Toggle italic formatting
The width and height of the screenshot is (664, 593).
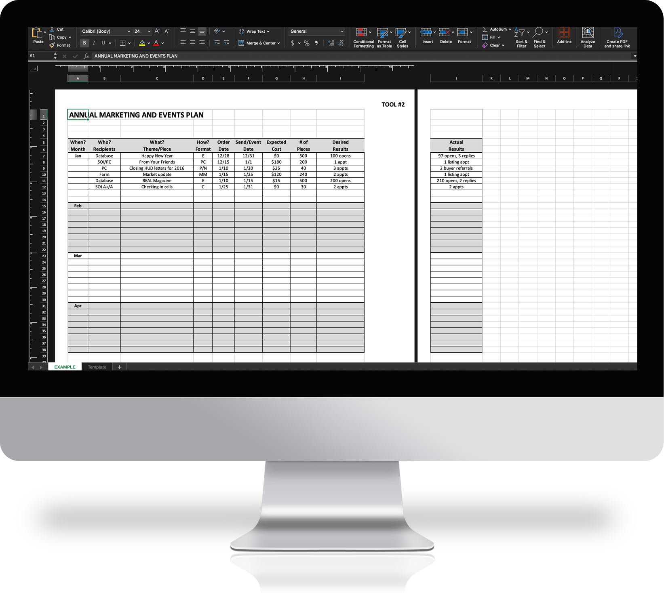94,43
